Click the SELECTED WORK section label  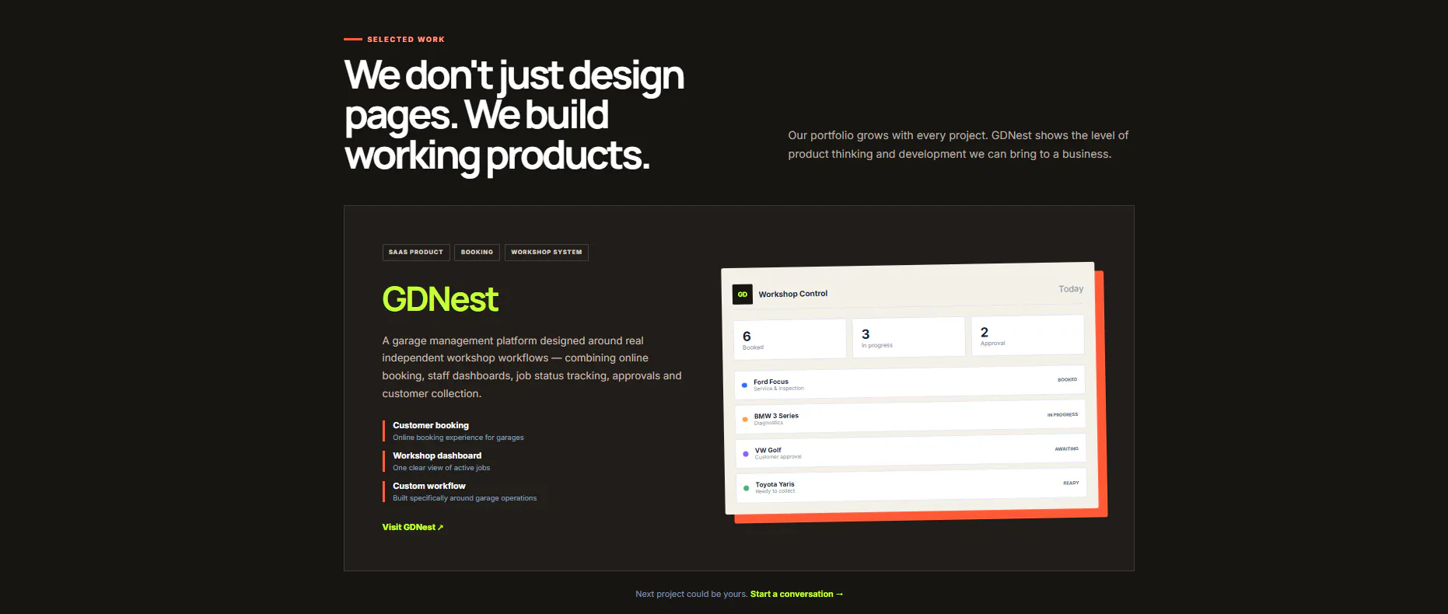click(406, 39)
